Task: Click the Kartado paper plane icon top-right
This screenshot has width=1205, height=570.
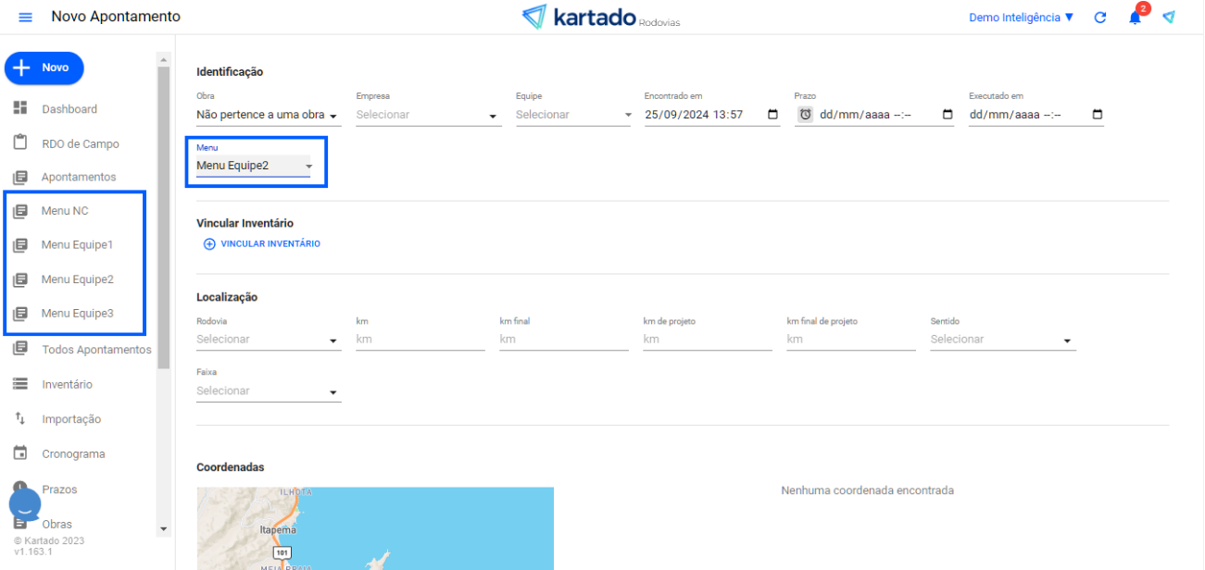Action: (x=1169, y=18)
